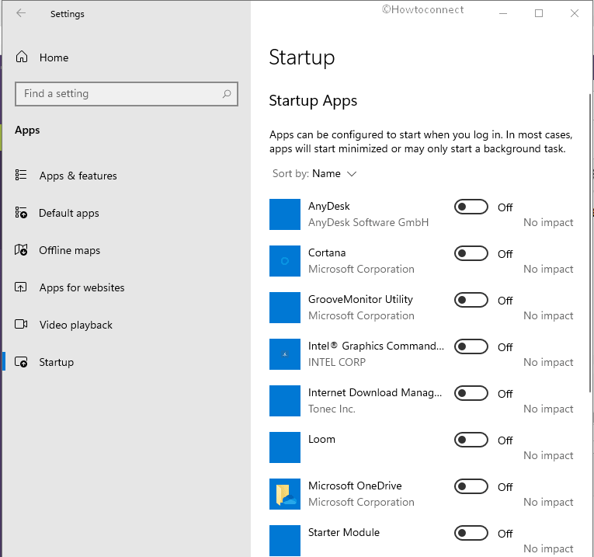The width and height of the screenshot is (594, 557).
Task: Click the Startup sidebar icon
Action: click(21, 362)
